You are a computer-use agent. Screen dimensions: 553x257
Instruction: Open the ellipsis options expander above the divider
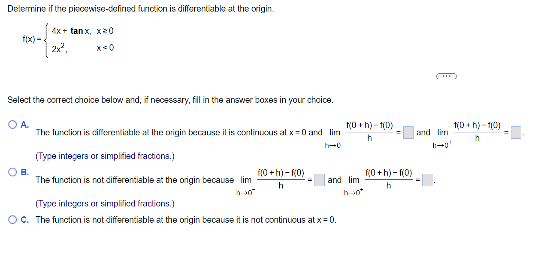coord(446,76)
